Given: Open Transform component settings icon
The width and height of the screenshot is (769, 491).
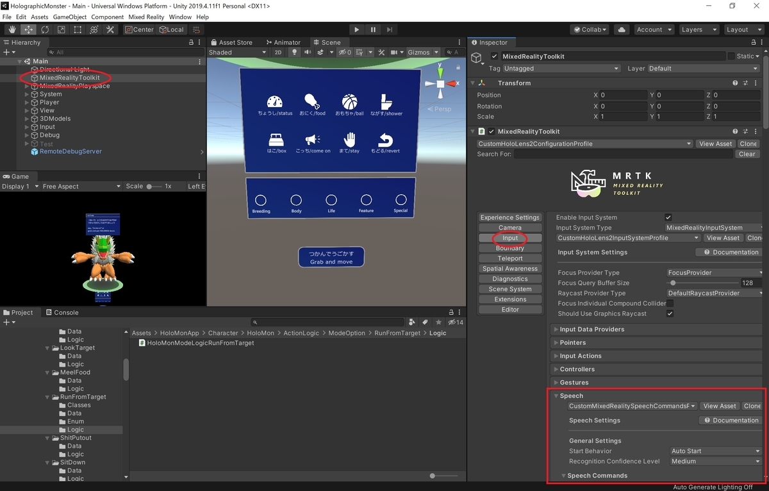Looking at the screenshot, I should pos(747,83).
